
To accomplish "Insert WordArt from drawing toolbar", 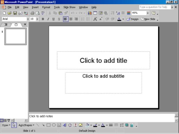I will pos(64,125).
